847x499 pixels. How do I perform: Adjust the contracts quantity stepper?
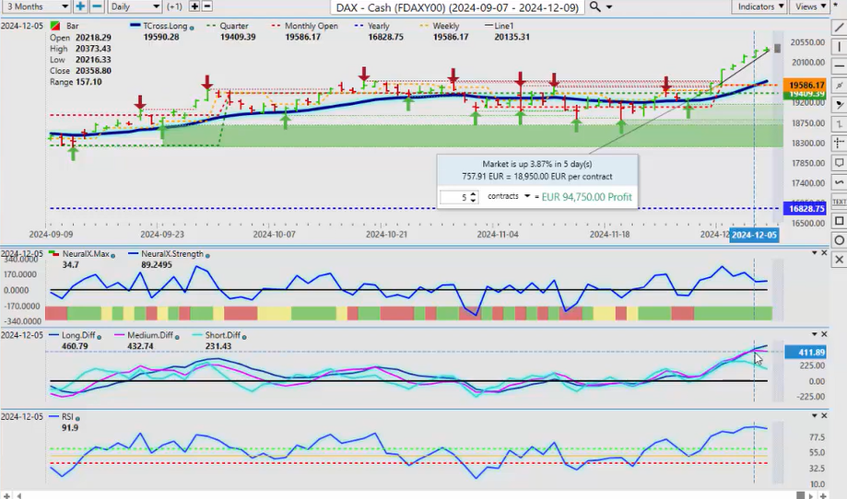click(474, 197)
